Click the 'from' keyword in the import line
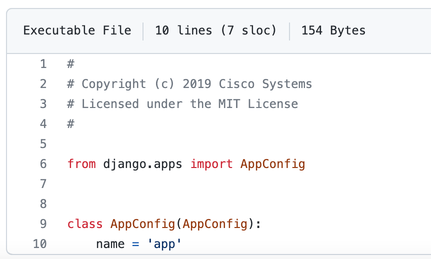Viewport: 431px width, 259px height. point(81,164)
